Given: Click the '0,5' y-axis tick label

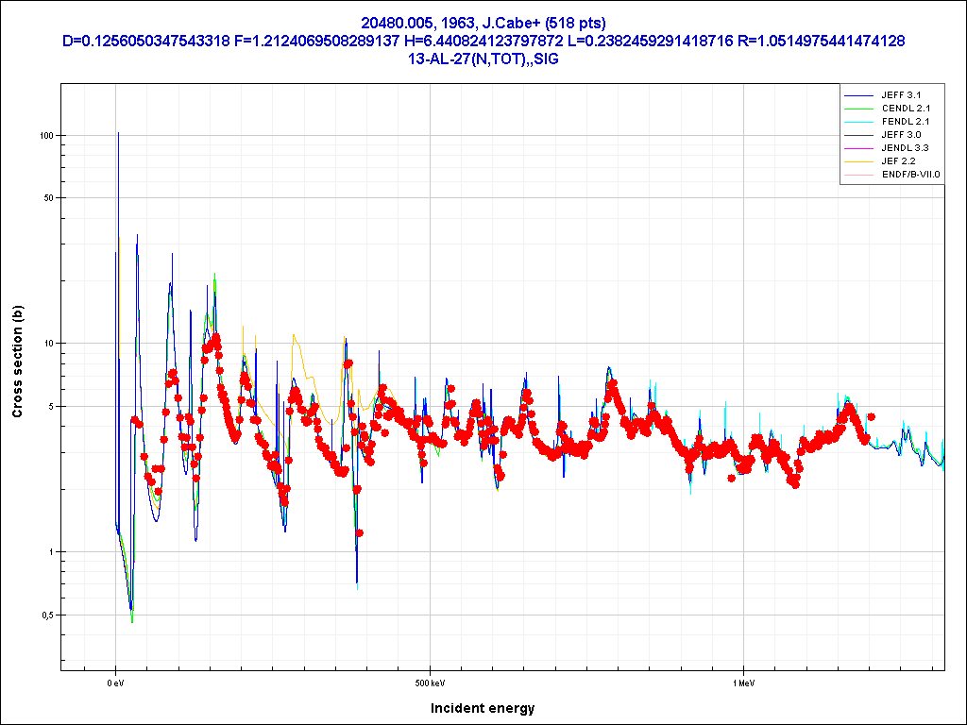Looking at the screenshot, I should pos(44,615).
